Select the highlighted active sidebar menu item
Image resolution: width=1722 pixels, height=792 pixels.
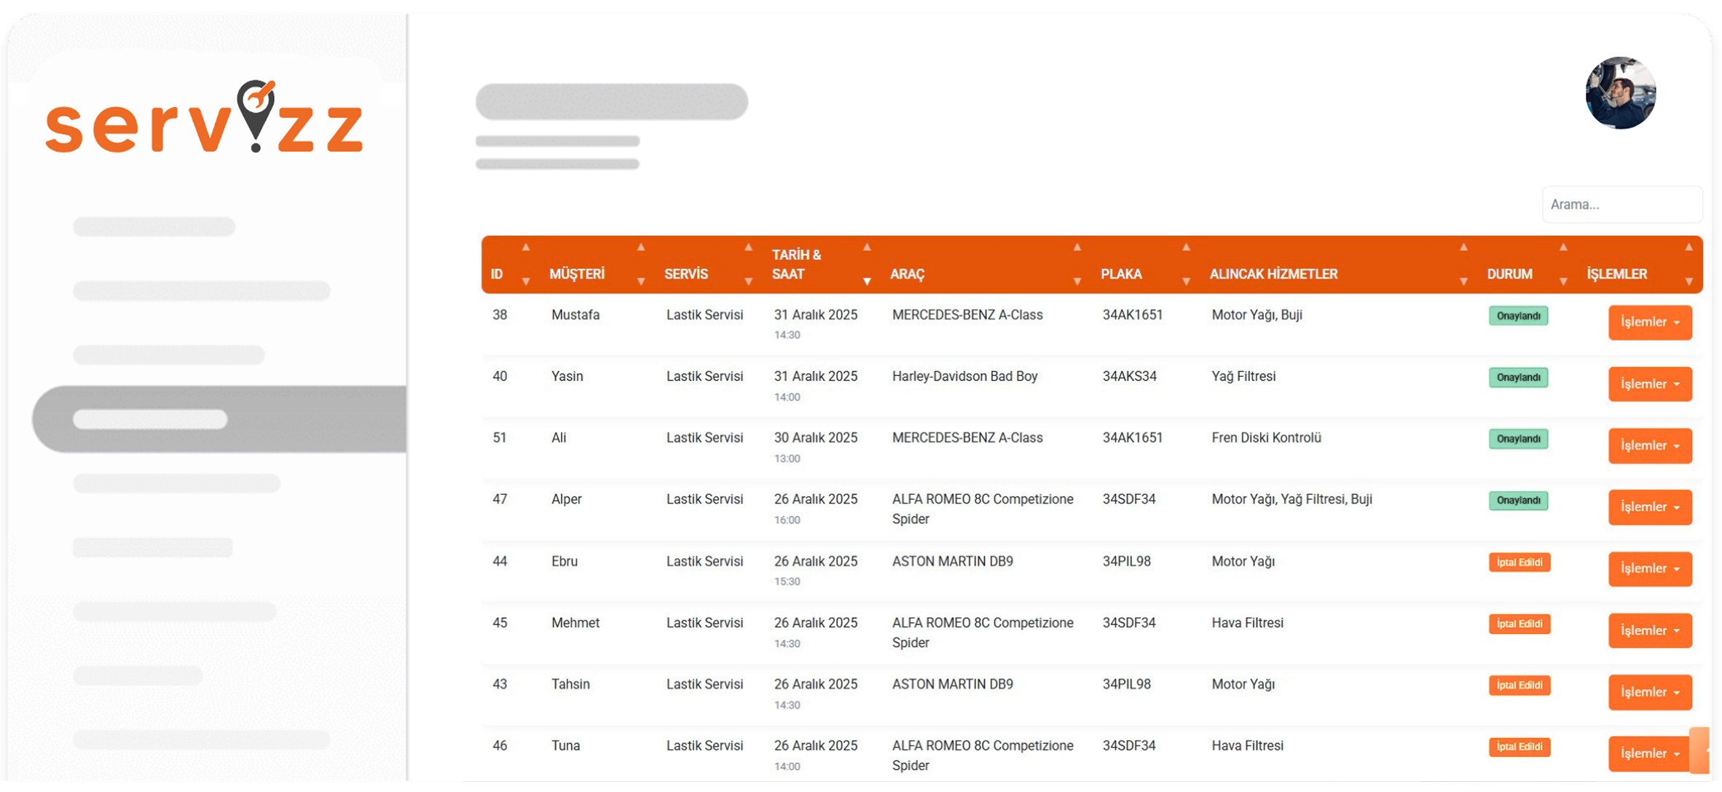(219, 419)
